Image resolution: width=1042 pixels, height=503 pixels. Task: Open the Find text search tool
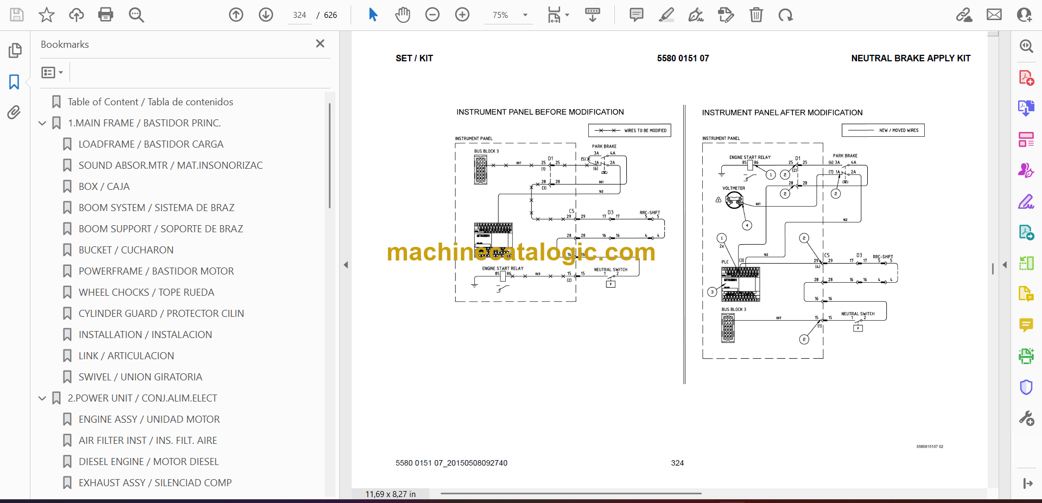[136, 15]
